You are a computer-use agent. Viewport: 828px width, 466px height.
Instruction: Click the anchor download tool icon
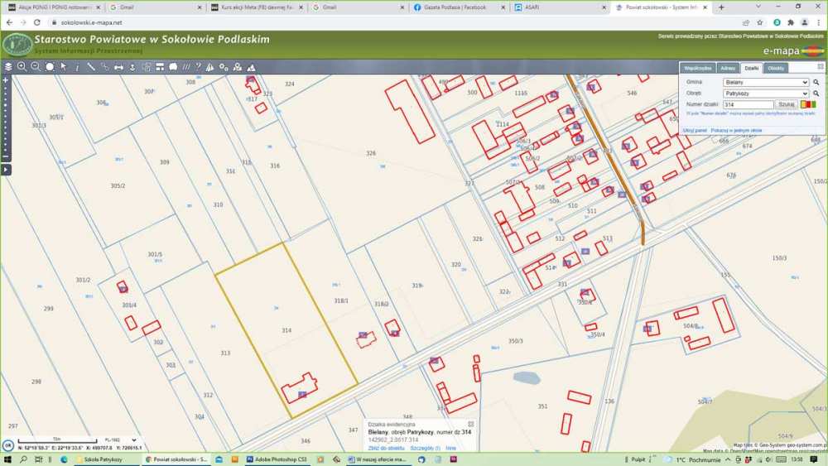(132, 67)
